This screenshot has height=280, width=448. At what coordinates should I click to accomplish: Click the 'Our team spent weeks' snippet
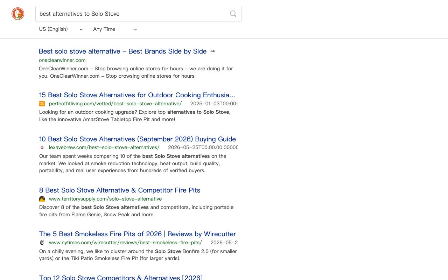click(x=133, y=163)
